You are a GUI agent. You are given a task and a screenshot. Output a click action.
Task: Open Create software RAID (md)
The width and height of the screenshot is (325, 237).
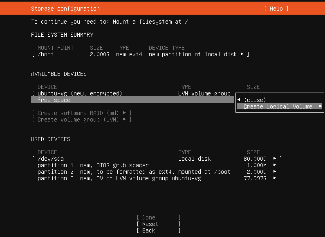pyautogui.click(x=81, y=113)
